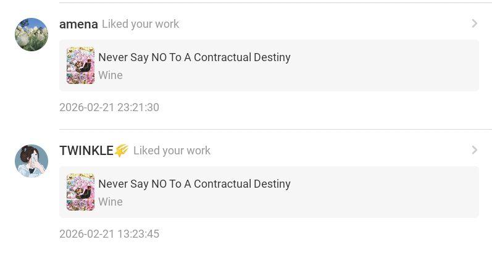
Task: Open TWINKLE's notification using the right chevron
Action: coord(474,150)
